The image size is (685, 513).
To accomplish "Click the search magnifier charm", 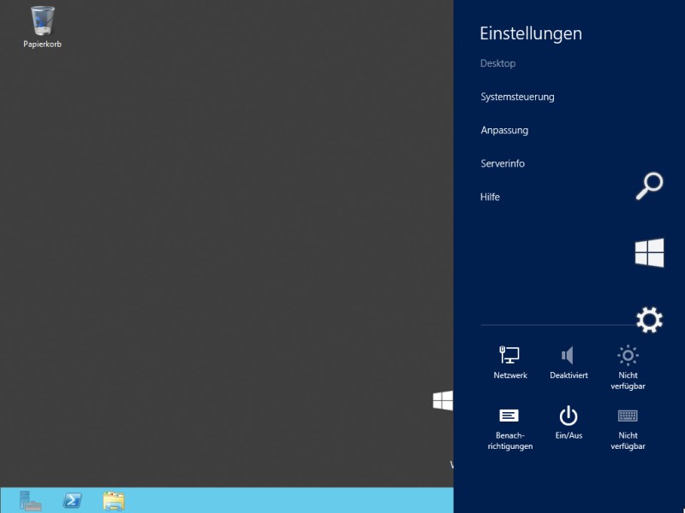I will (x=649, y=186).
